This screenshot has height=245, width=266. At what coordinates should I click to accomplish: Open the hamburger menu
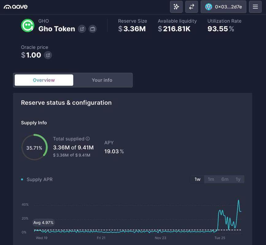255,7
